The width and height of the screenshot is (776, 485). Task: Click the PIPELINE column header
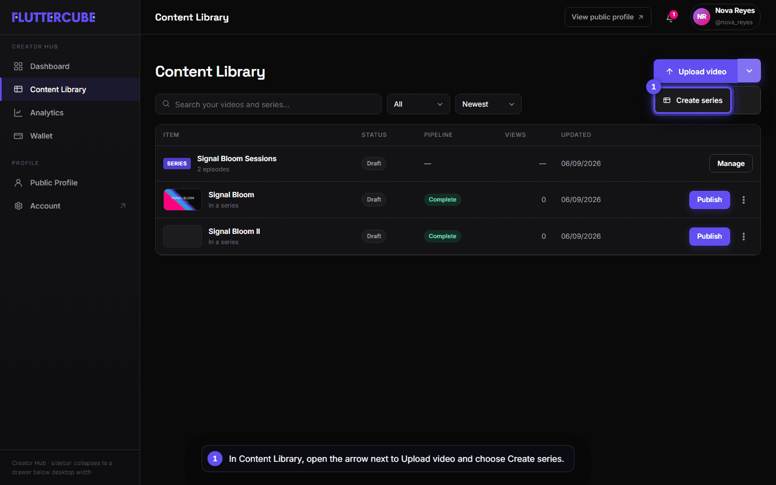pos(438,135)
